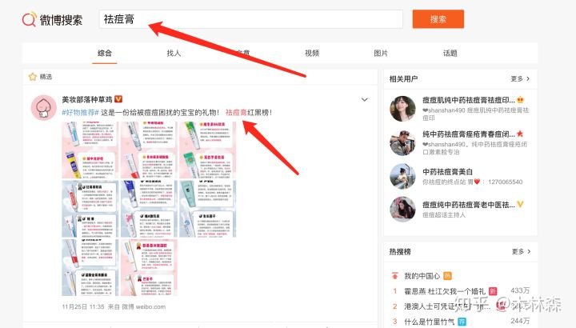The height and width of the screenshot is (328, 576).
Task: Open avatar of 痘痘纯中药祛痘膏老中医祛 user
Action: click(402, 210)
